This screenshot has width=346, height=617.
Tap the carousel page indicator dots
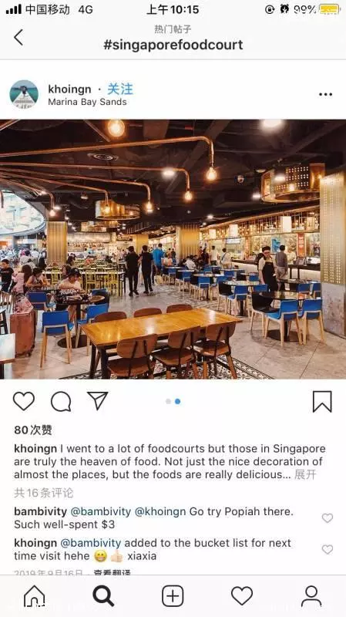coord(173,401)
